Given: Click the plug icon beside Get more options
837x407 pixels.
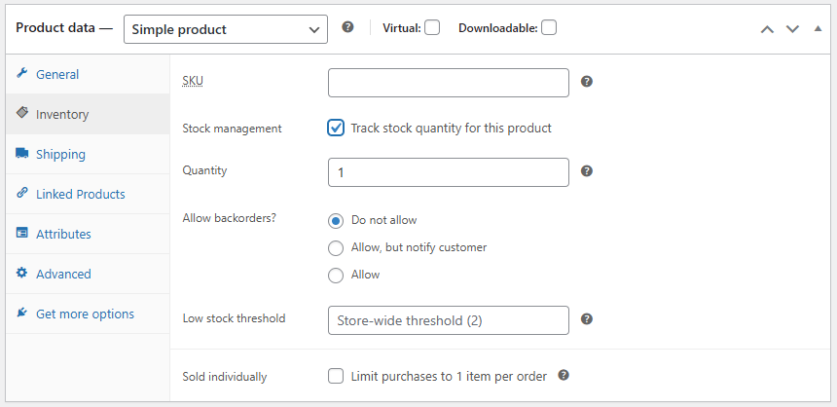Looking at the screenshot, I should tap(21, 313).
